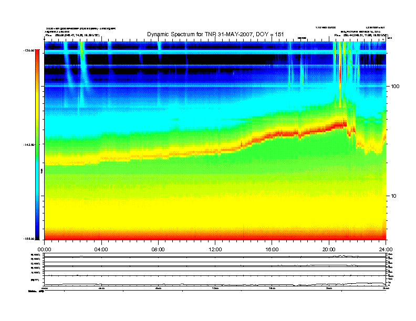The width and height of the screenshot is (416, 321).
Task: Click the 16:00 time axis label
Action: [x=272, y=250]
